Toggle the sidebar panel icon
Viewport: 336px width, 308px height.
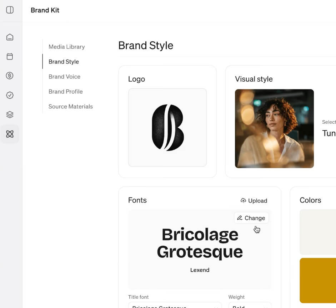(x=10, y=10)
